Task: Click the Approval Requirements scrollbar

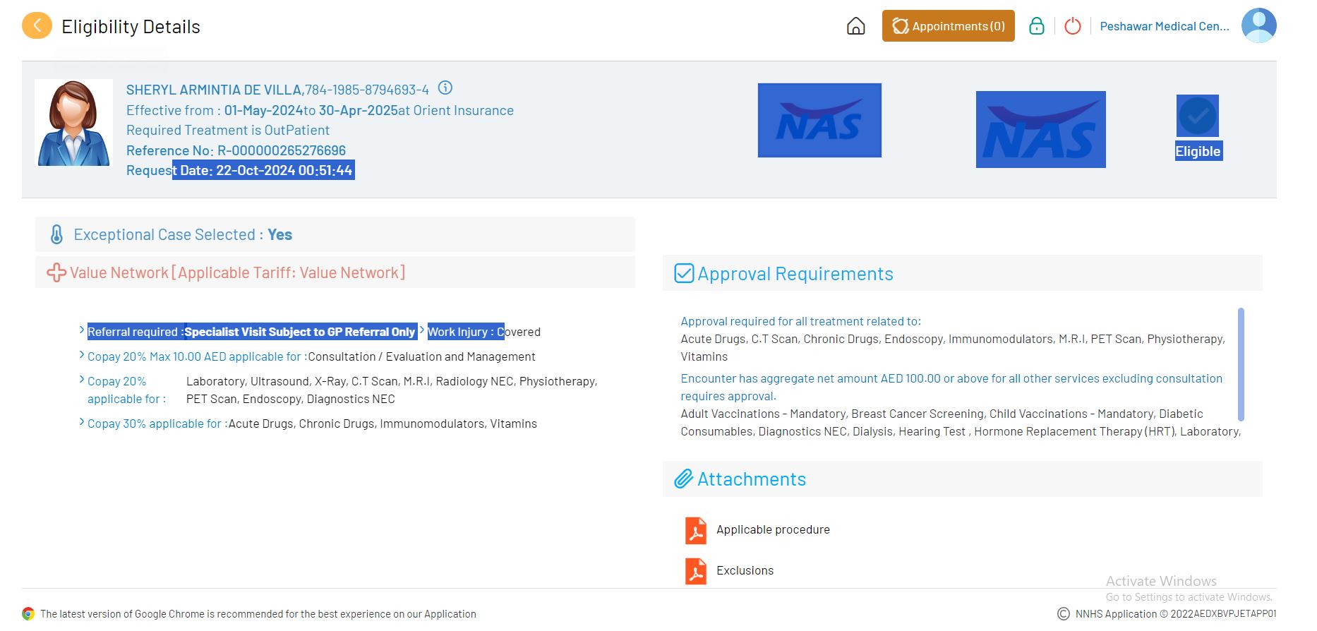Action: pyautogui.click(x=1240, y=363)
